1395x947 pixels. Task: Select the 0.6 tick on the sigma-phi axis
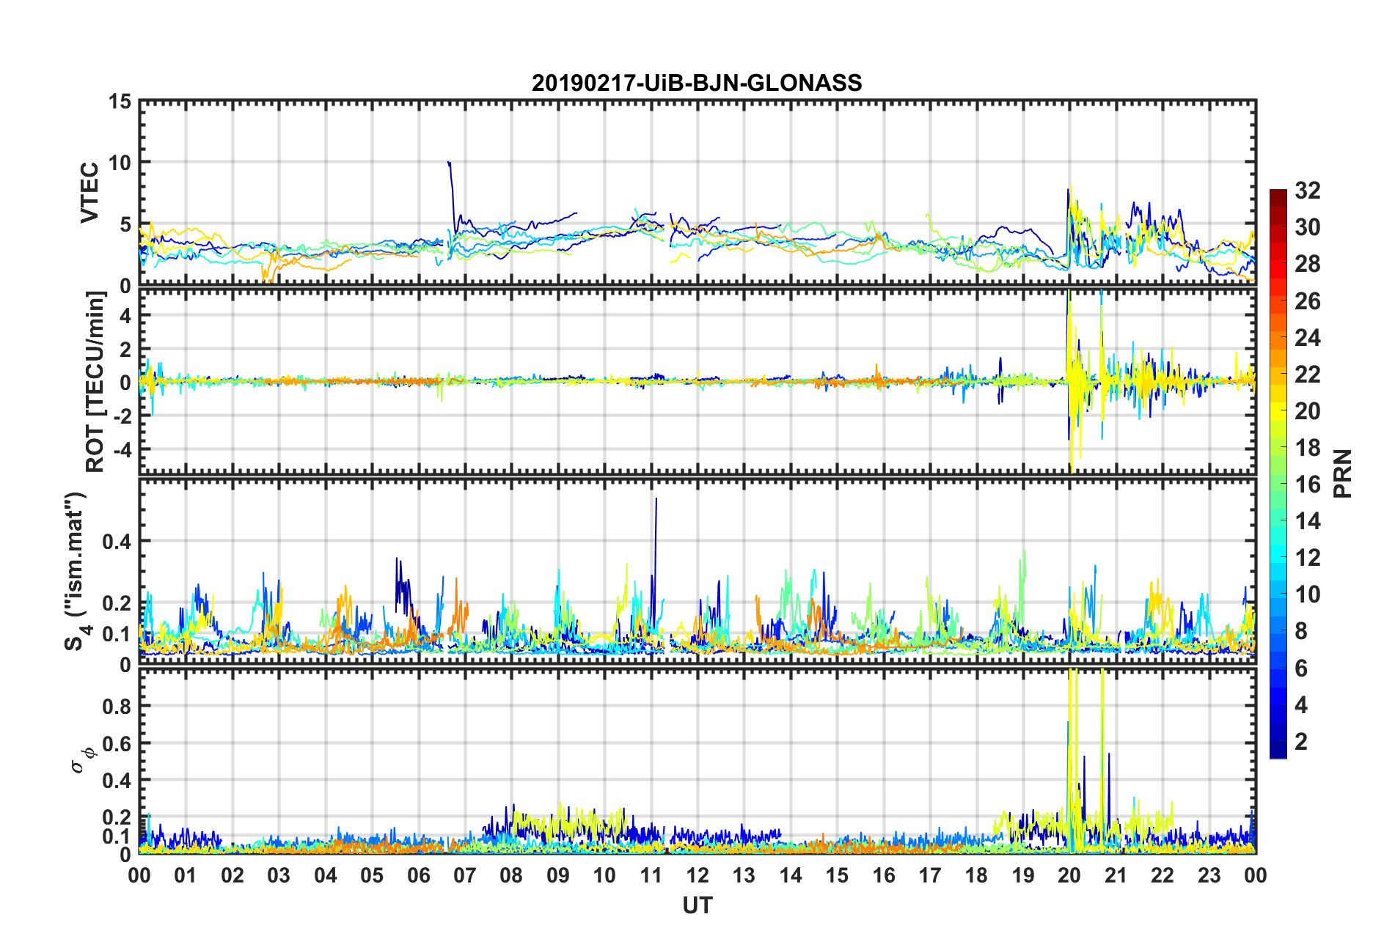(117, 743)
